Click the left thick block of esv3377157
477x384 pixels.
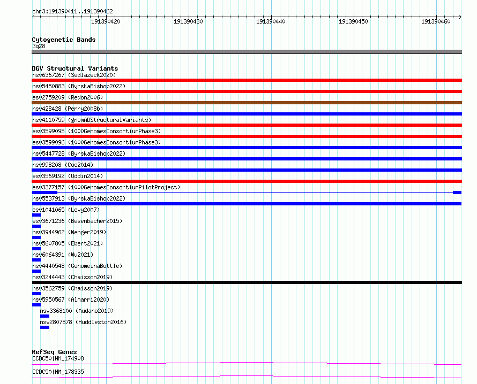[x=44, y=193]
